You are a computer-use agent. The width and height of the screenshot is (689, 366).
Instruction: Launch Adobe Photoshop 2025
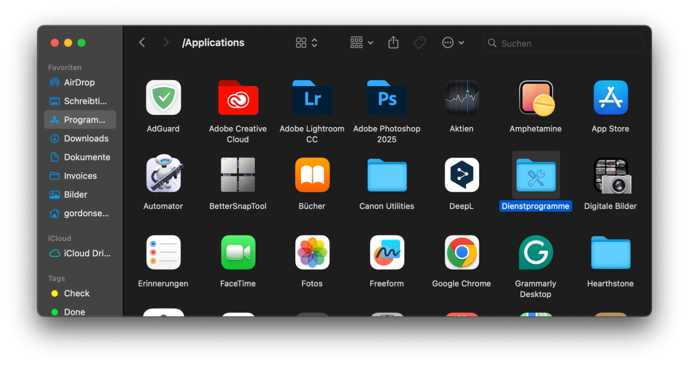tap(387, 98)
